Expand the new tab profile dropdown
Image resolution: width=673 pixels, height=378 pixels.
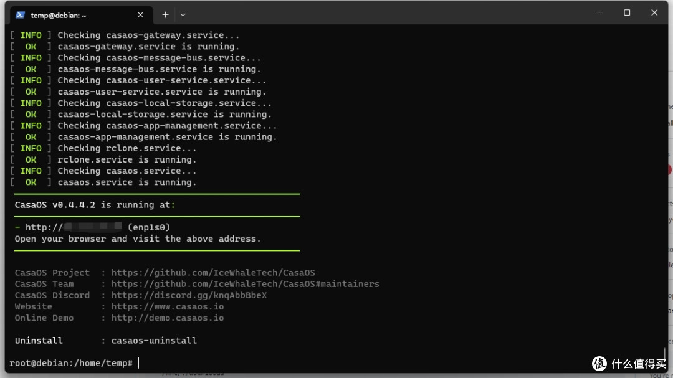coord(183,14)
